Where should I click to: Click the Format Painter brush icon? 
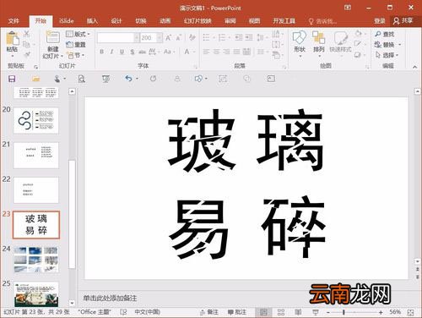coord(26,54)
